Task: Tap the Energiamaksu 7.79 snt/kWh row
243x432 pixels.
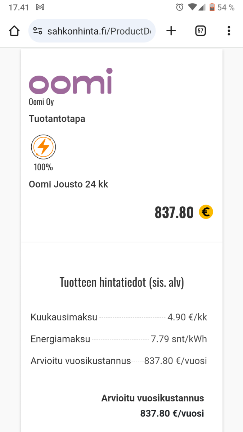Action: point(119,339)
